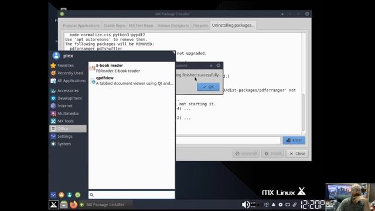Click the terminal command input field
Viewport: 375px width, 211px height.
click(x=228, y=140)
